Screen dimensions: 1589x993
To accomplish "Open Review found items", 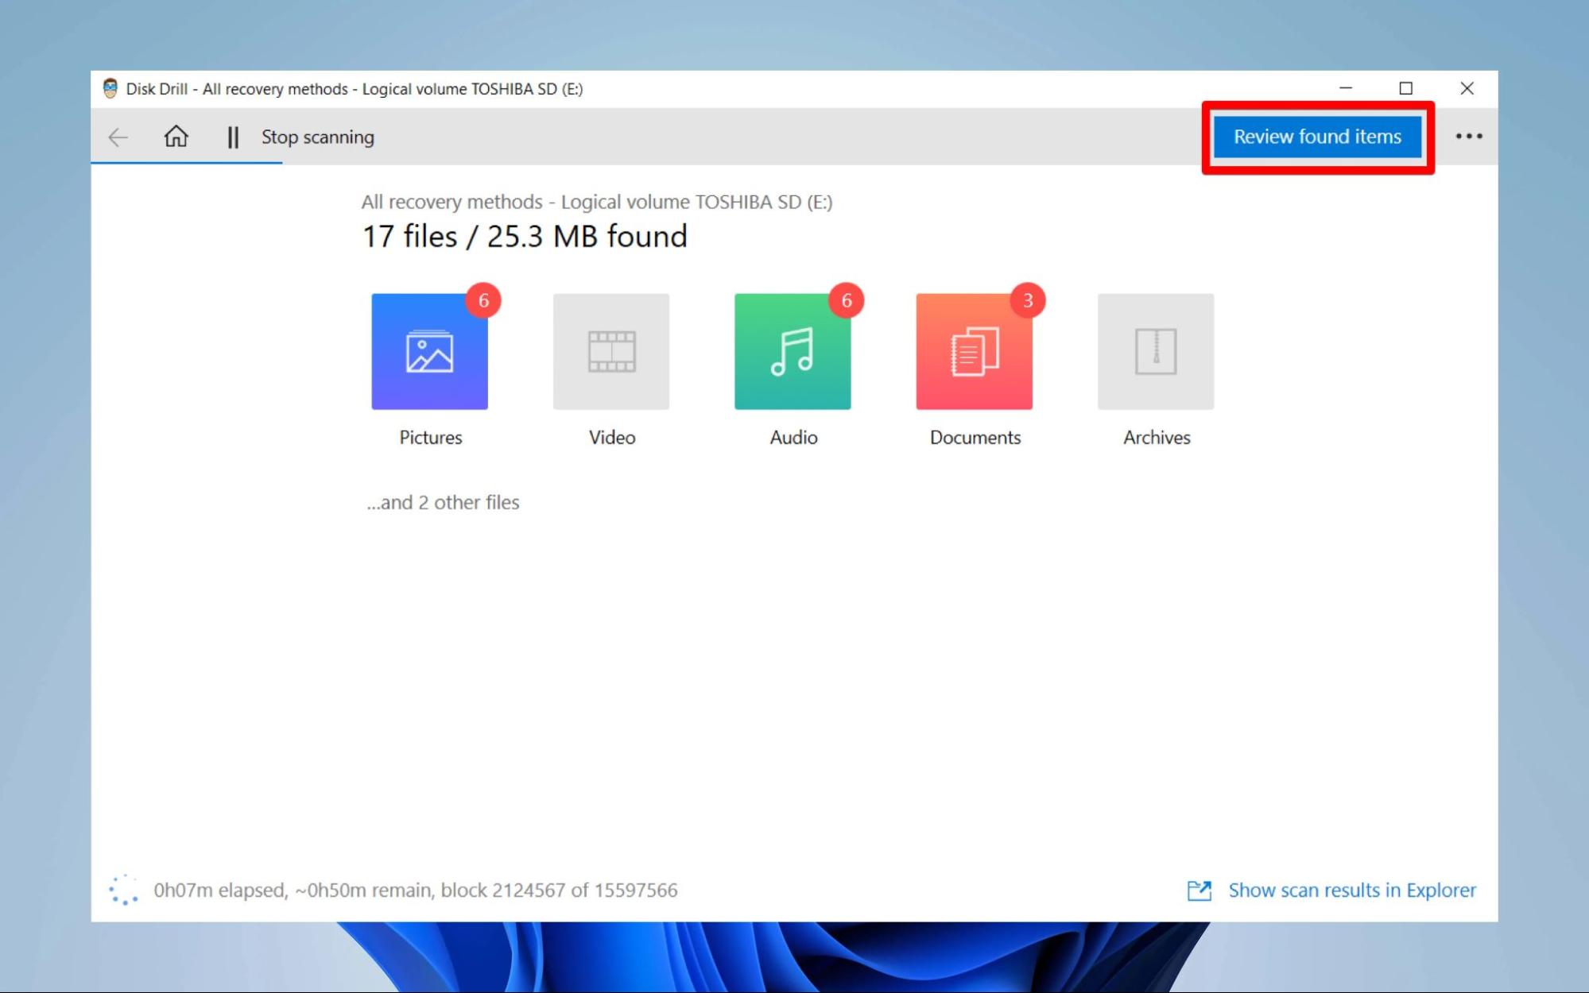I will tap(1317, 137).
